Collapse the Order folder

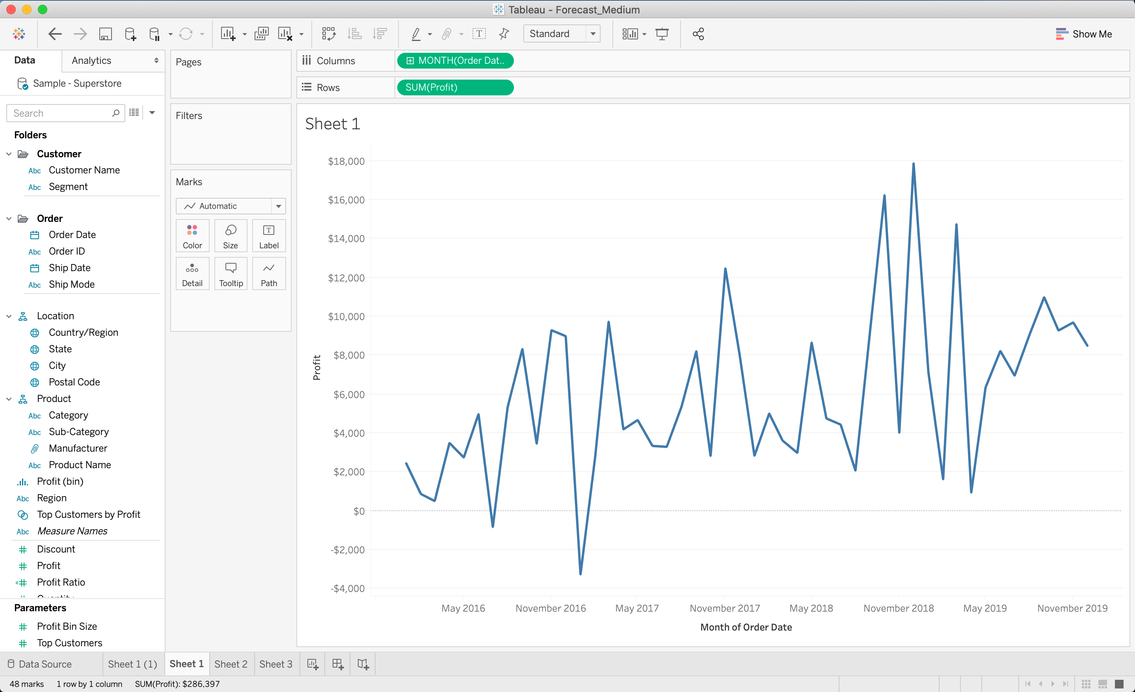(x=9, y=218)
